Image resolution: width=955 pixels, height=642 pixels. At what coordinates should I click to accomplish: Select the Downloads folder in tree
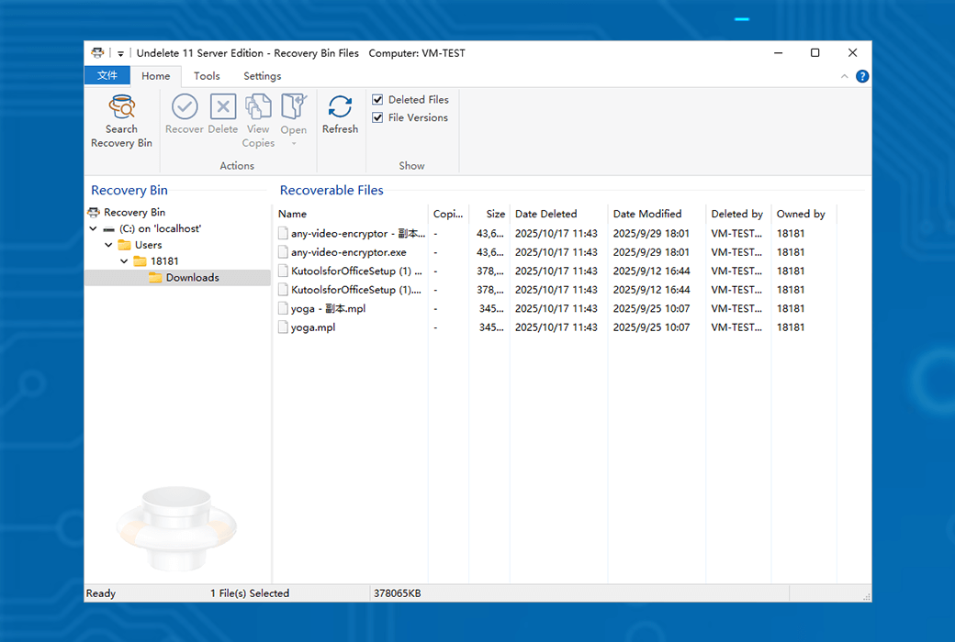click(x=192, y=278)
